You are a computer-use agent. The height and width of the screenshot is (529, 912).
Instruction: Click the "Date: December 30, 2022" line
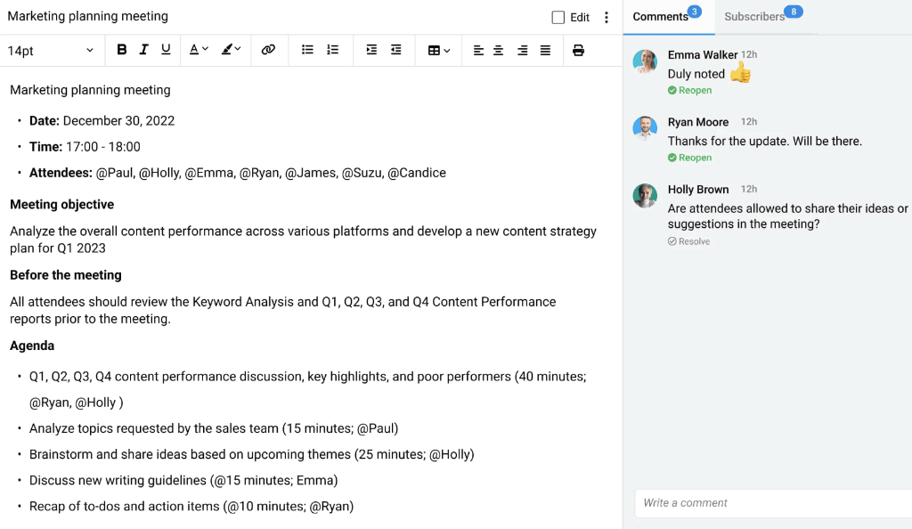click(102, 121)
